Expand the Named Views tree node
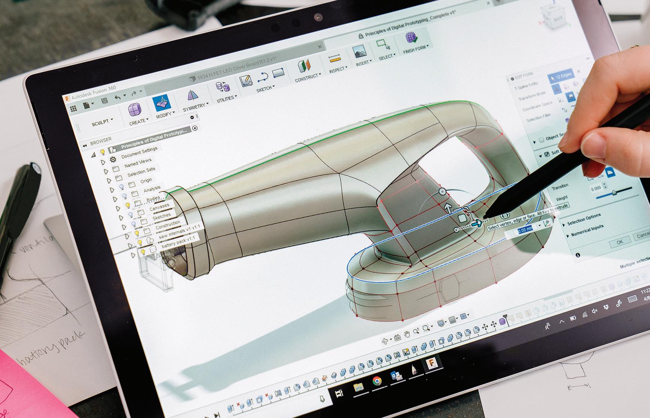Image resolution: width=650 pixels, height=418 pixels. (x=106, y=171)
